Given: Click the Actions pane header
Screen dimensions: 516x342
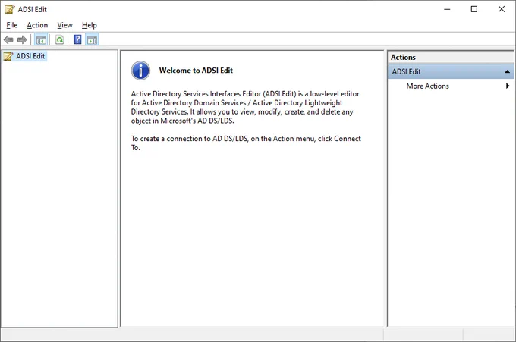Looking at the screenshot, I should pyautogui.click(x=451, y=57).
